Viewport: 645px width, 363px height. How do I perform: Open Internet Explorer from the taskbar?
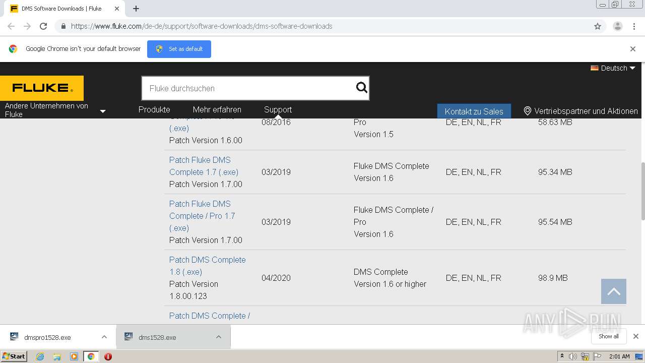(40, 356)
